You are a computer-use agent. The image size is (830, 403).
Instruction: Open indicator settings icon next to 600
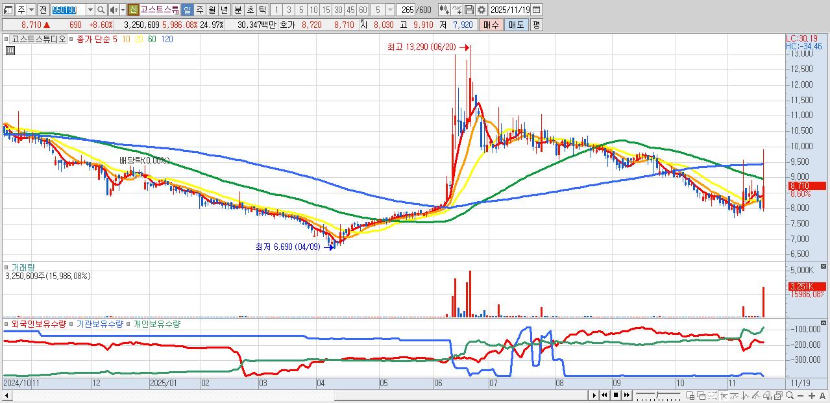click(445, 10)
